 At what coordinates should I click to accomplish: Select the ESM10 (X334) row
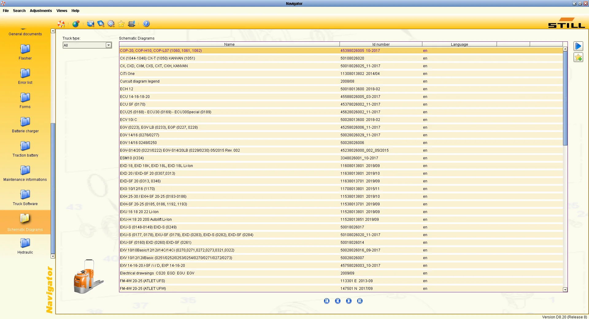(341, 158)
